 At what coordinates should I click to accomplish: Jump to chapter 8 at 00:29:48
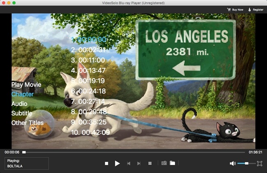[x=89, y=112]
